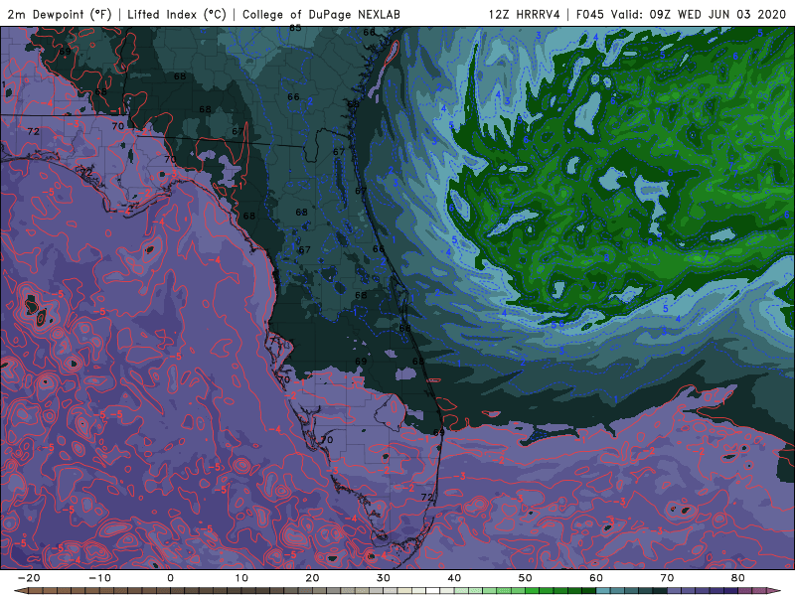
Task: Click the "12Z HRRRV4" model run label
Action: (x=525, y=14)
